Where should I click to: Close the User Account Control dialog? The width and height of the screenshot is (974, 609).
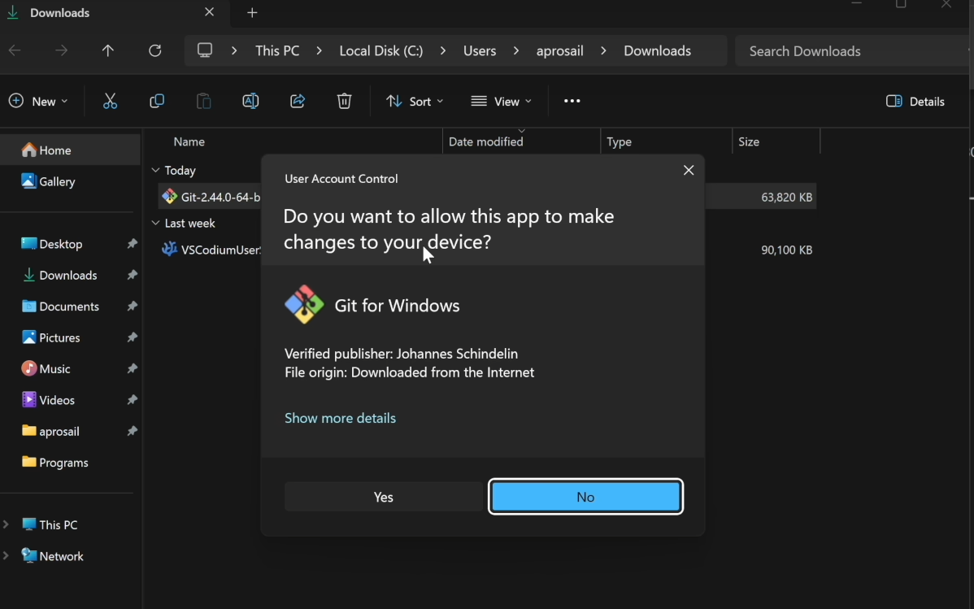click(x=689, y=170)
